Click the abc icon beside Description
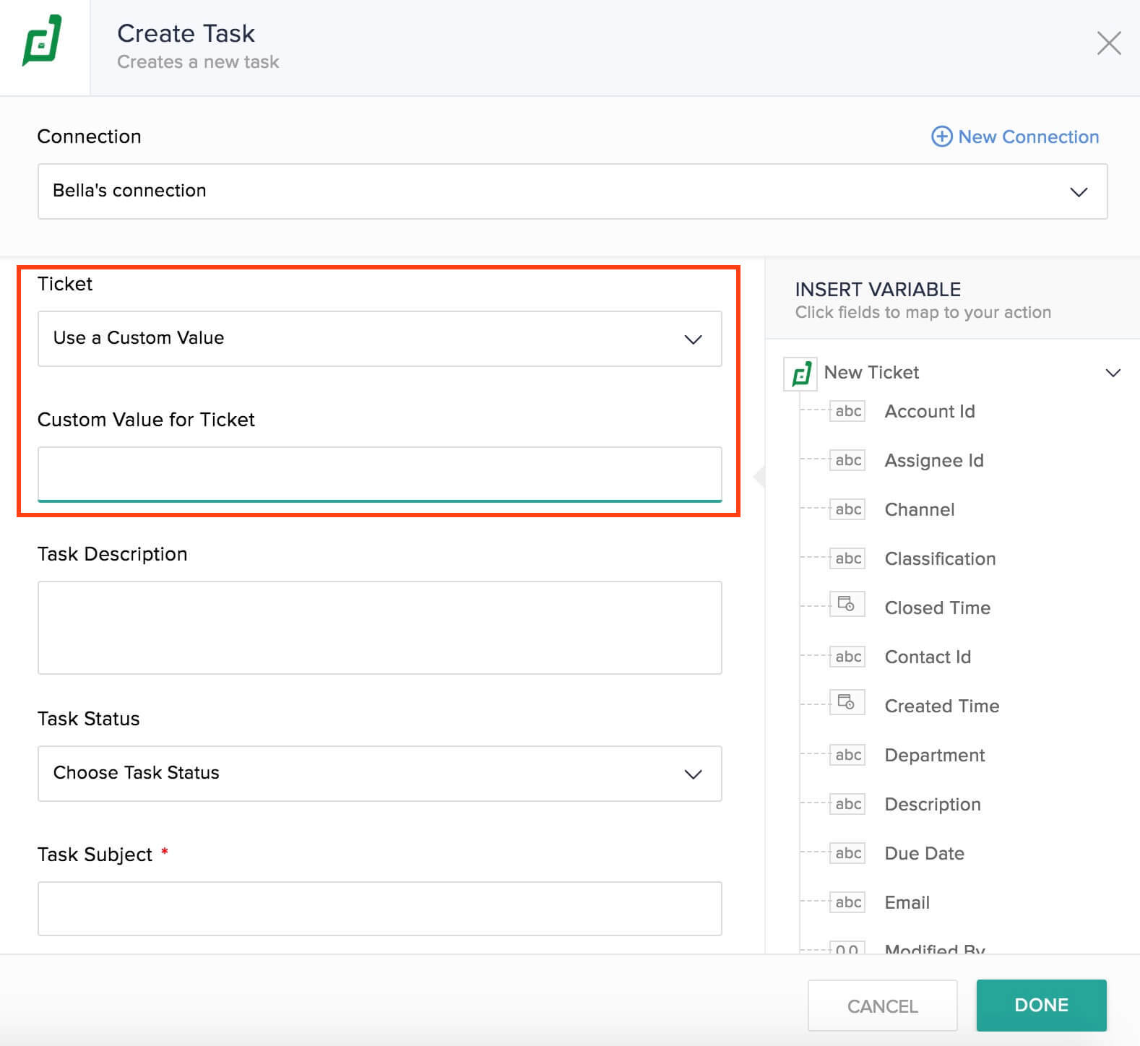The image size is (1140, 1046). point(847,805)
